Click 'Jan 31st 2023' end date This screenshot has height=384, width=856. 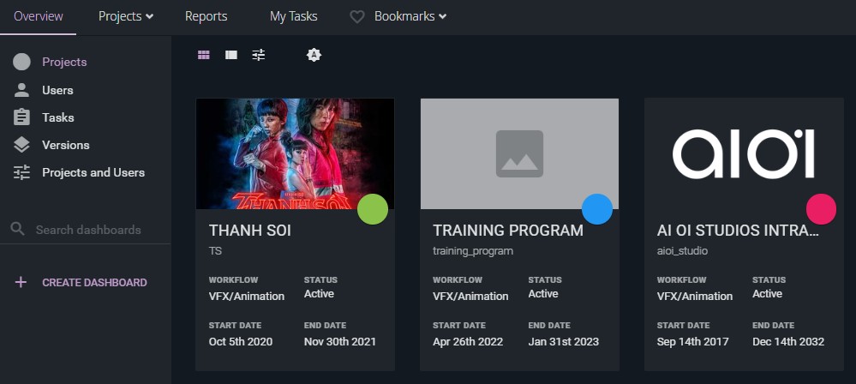(564, 342)
